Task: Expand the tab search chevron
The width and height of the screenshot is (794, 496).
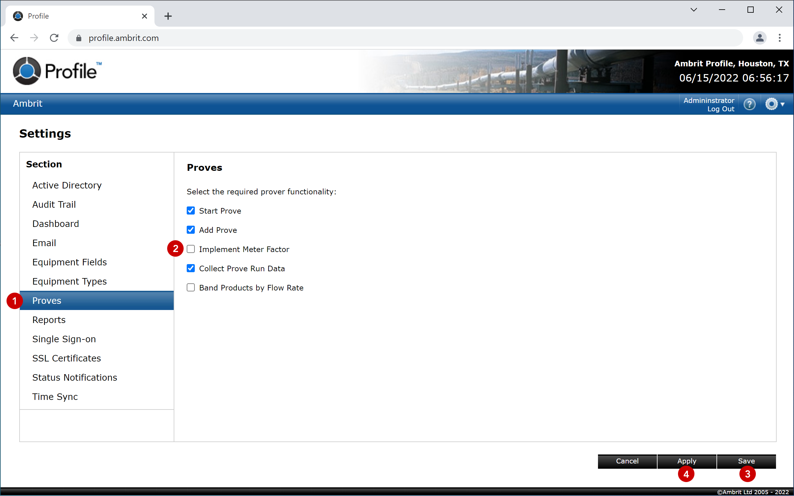Action: coord(694,10)
